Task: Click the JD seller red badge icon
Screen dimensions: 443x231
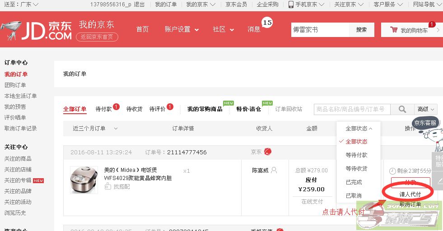Action: point(268,152)
